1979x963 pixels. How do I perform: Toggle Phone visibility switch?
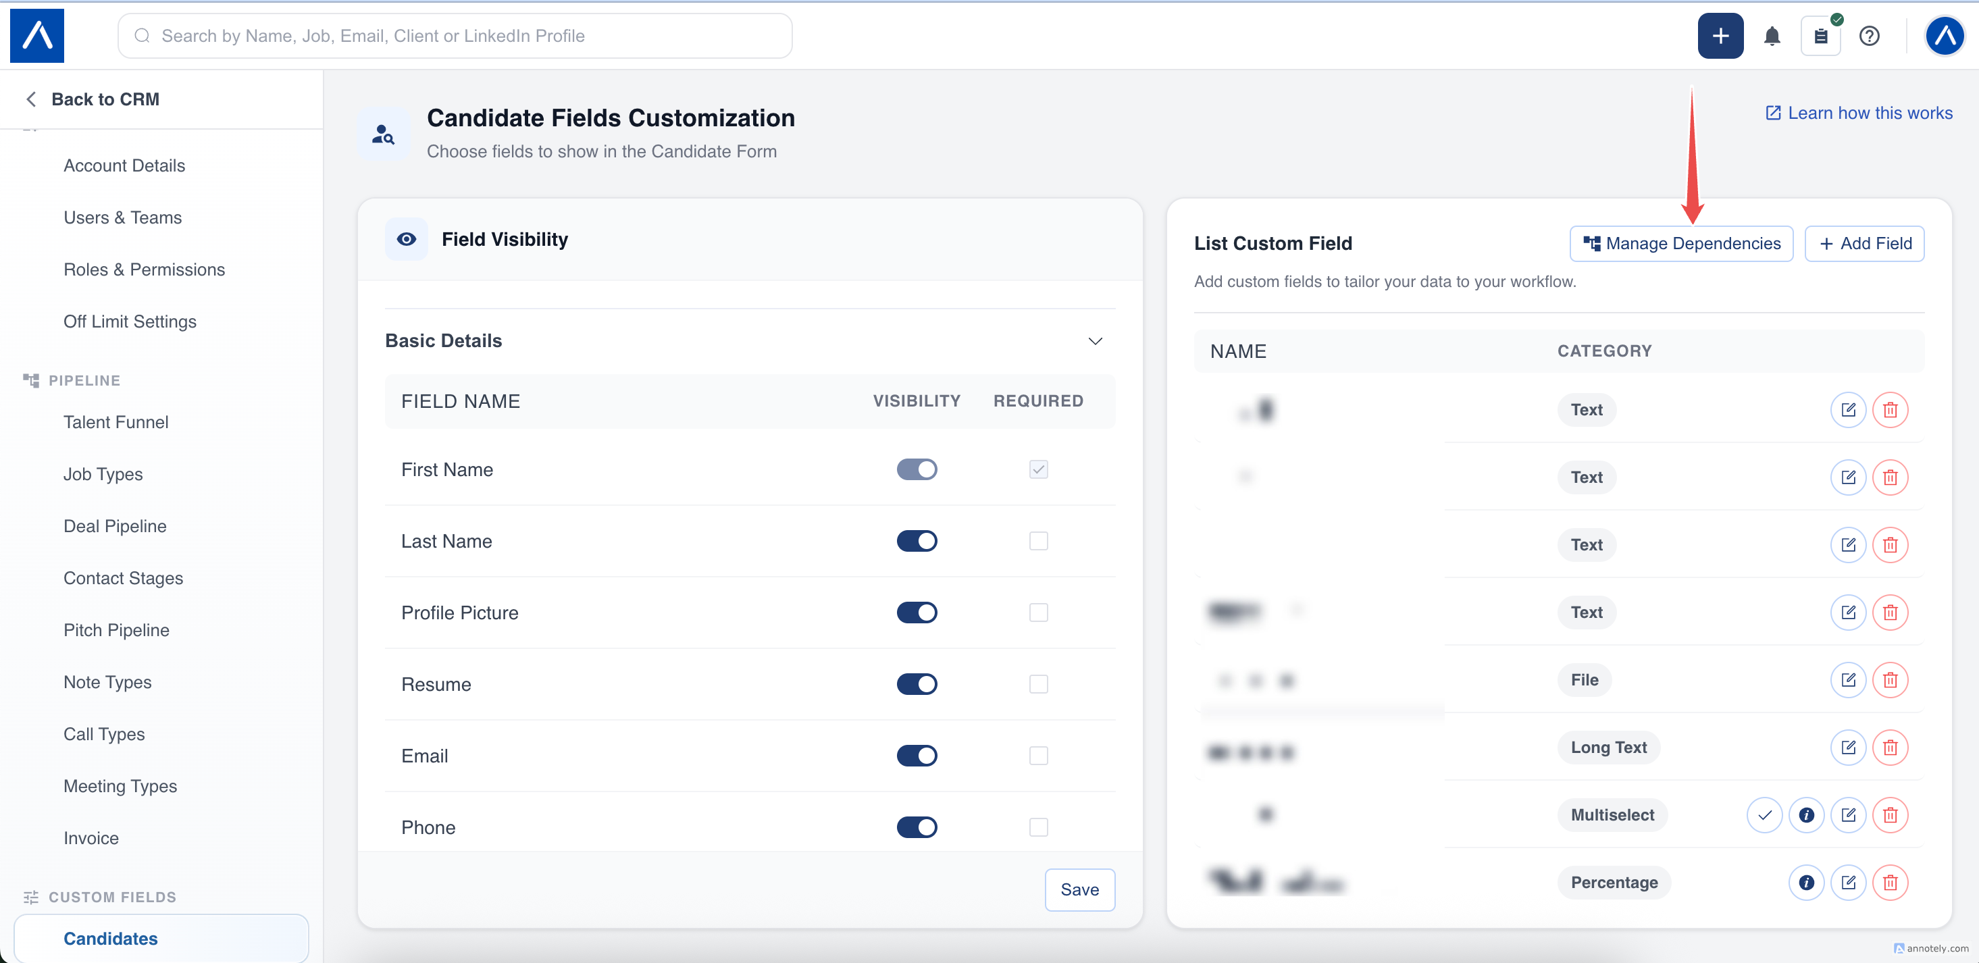pos(917,827)
